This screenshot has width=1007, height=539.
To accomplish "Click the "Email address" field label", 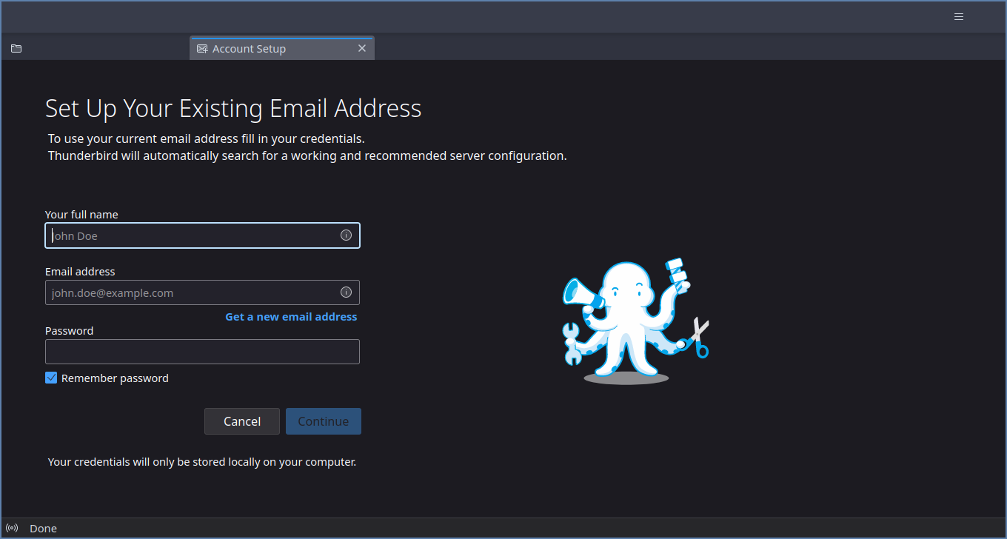I will 80,272.
